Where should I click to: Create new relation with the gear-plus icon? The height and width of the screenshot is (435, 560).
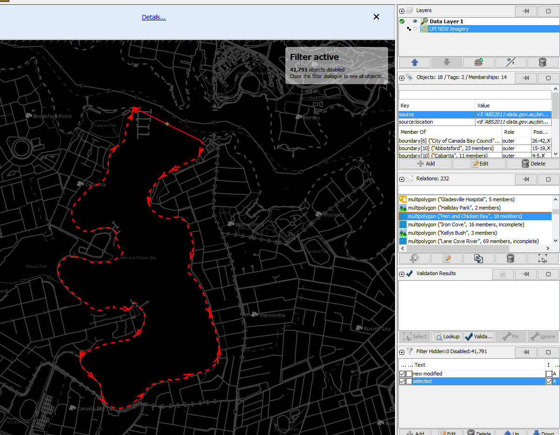click(x=415, y=259)
